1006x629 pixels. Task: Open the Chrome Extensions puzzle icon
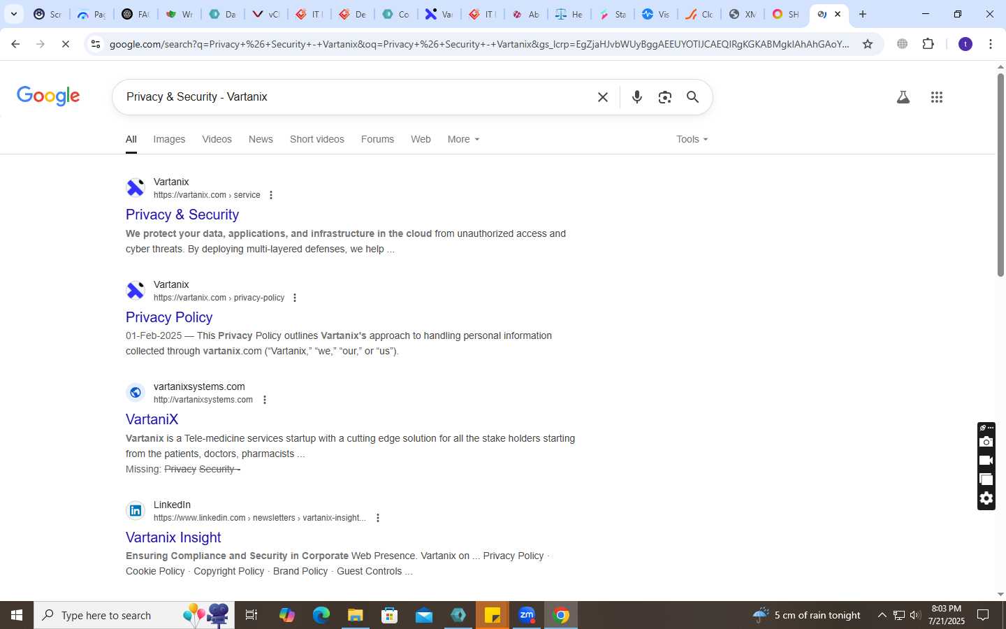click(x=928, y=44)
